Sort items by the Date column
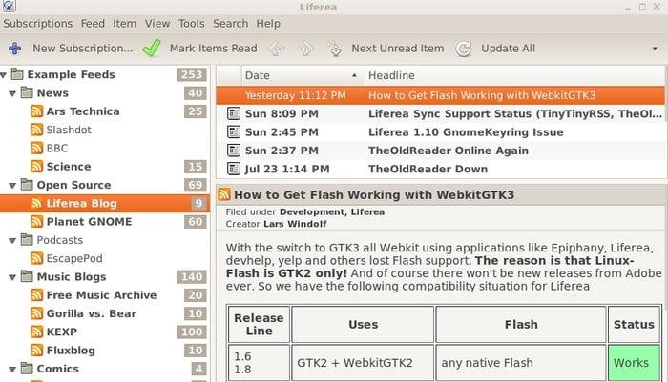The image size is (668, 382). pos(303,75)
